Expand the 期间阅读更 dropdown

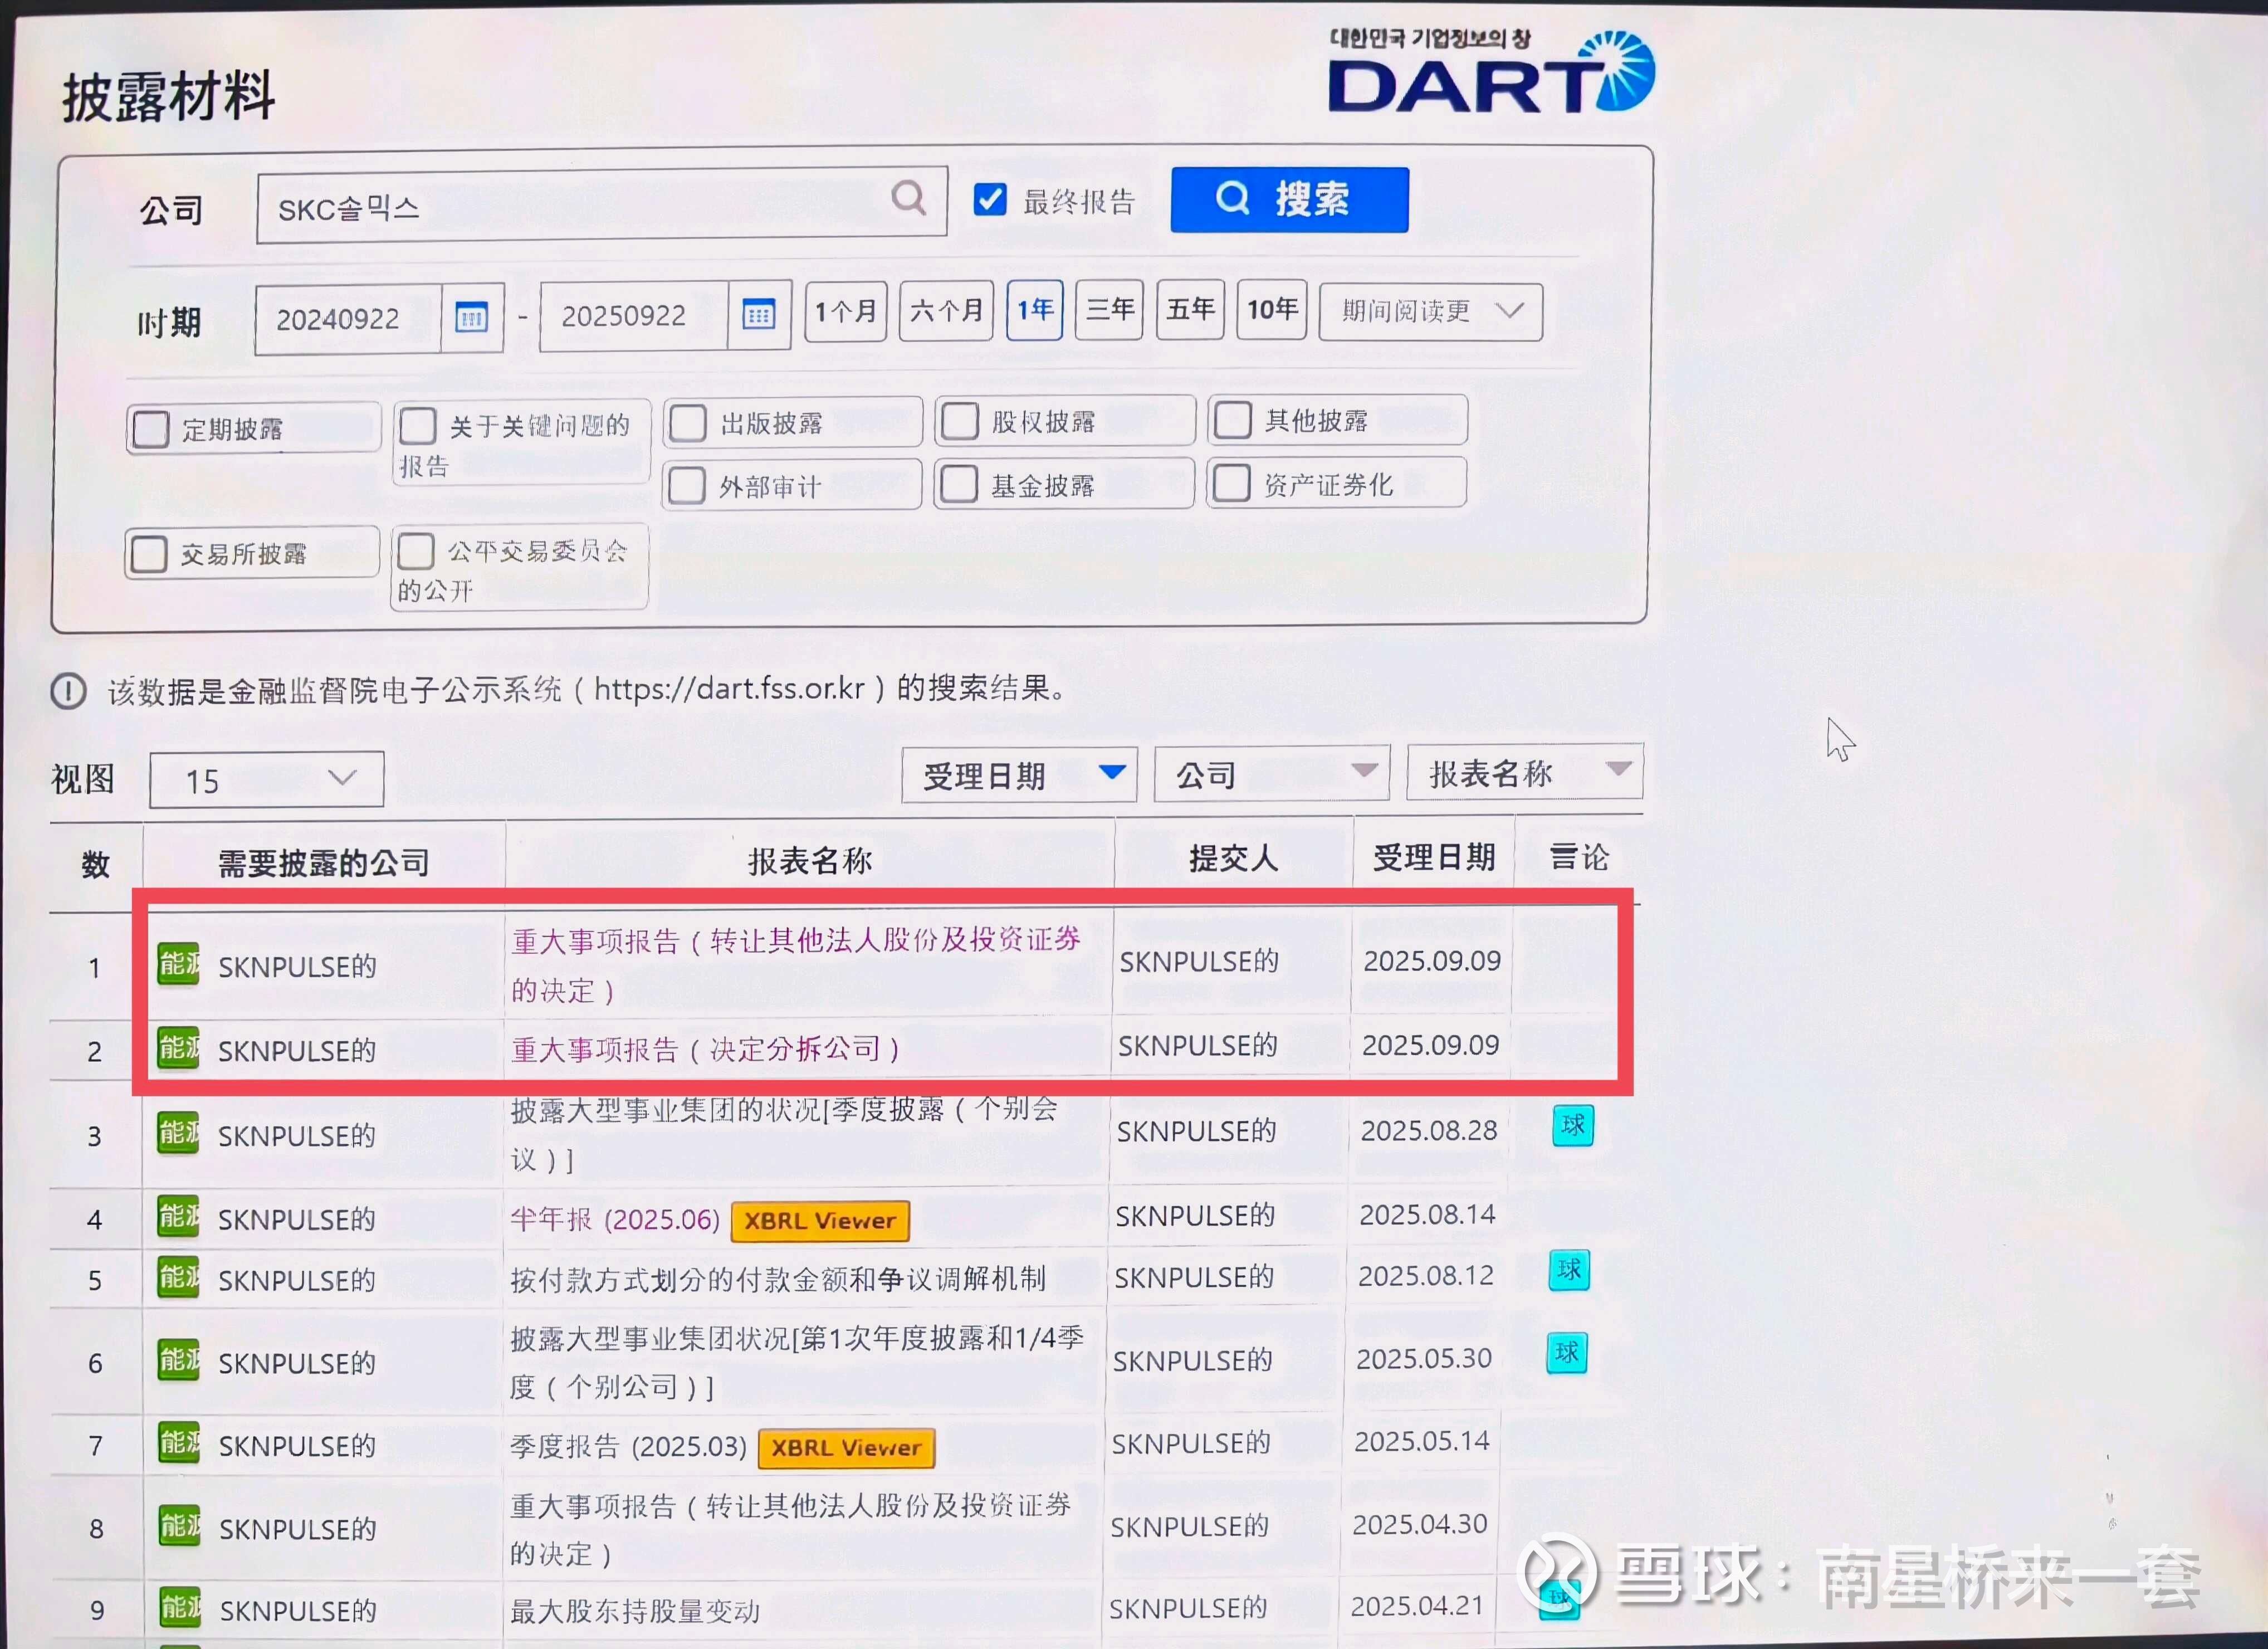(1430, 312)
